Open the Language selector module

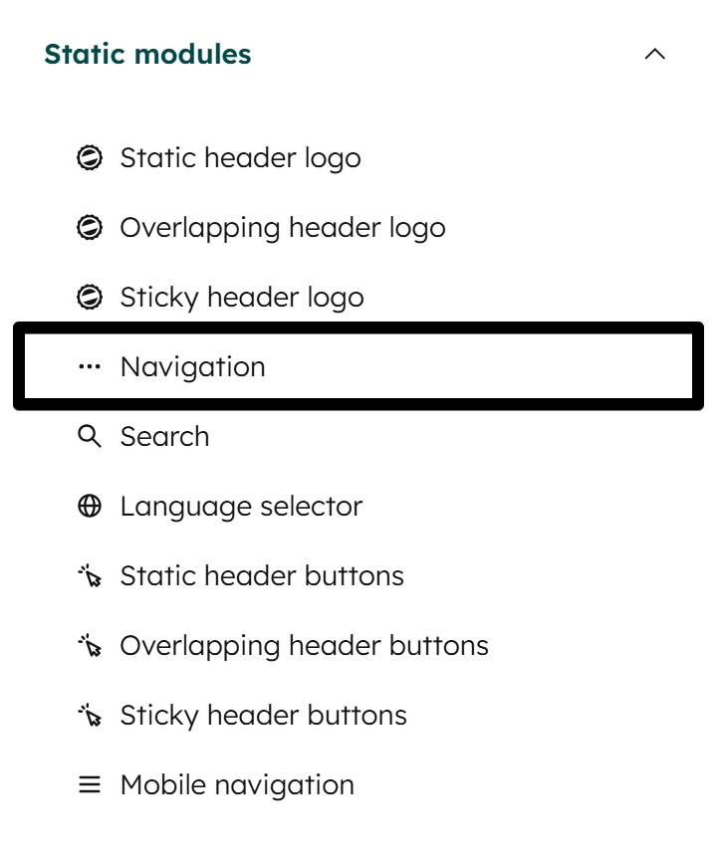pyautogui.click(x=240, y=506)
